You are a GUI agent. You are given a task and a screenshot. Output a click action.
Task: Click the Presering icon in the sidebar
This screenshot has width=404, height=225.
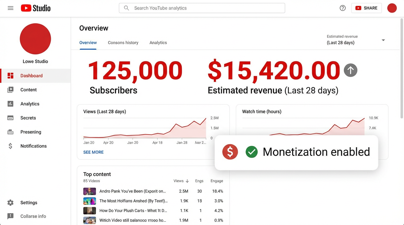[10, 132]
